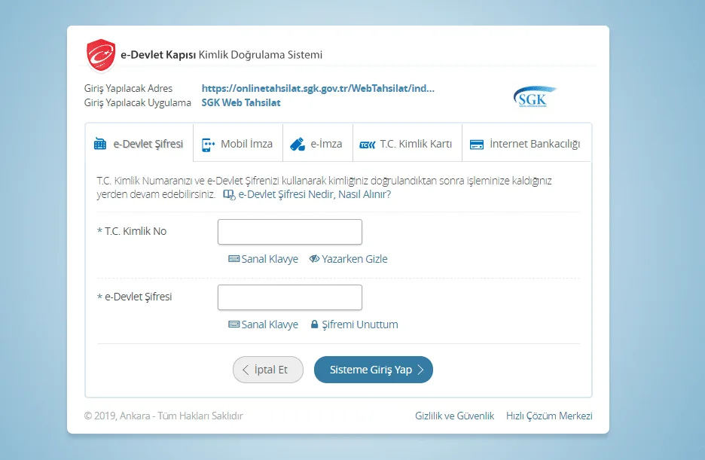Select the e-İmza tab
The width and height of the screenshot is (705, 460).
click(x=318, y=143)
